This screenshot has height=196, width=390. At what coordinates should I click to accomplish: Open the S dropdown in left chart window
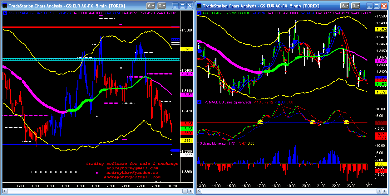(x=151, y=6)
